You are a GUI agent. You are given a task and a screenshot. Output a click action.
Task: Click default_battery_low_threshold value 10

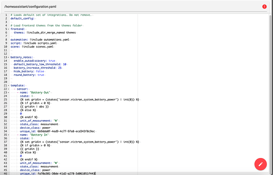[x=65, y=64]
